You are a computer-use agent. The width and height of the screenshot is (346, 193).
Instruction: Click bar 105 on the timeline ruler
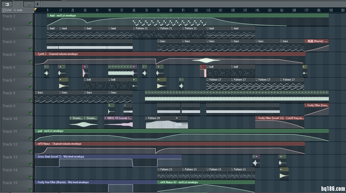point(196,10)
